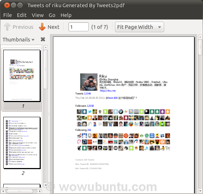Click the orange Ubuntu square following avatar
Viewport: 203px width, 194px height.
click(x=162, y=142)
